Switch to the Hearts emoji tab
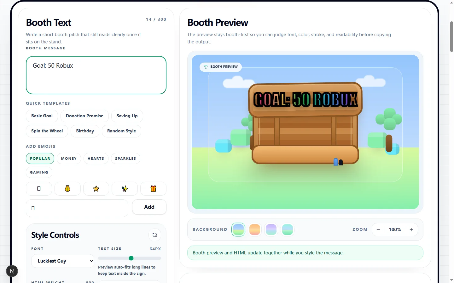This screenshot has height=283, width=454. (96, 158)
